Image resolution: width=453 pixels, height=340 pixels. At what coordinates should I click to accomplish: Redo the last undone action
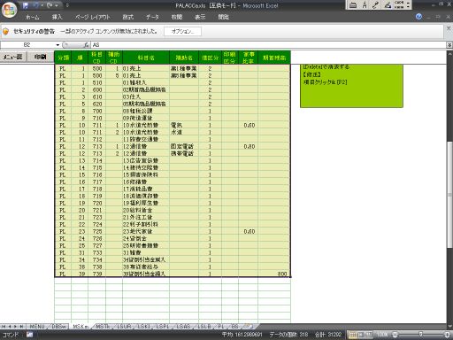coord(50,5)
